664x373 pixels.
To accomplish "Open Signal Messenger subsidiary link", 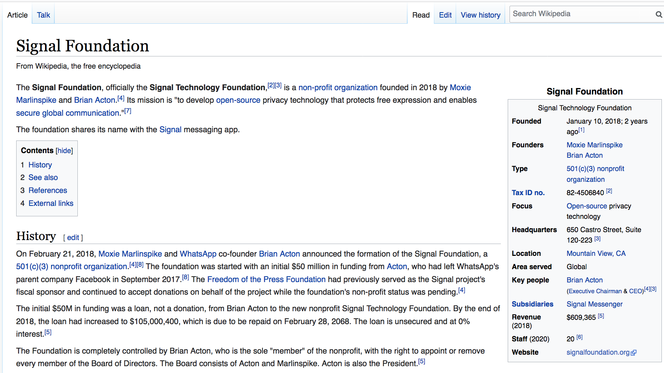I will click(595, 304).
